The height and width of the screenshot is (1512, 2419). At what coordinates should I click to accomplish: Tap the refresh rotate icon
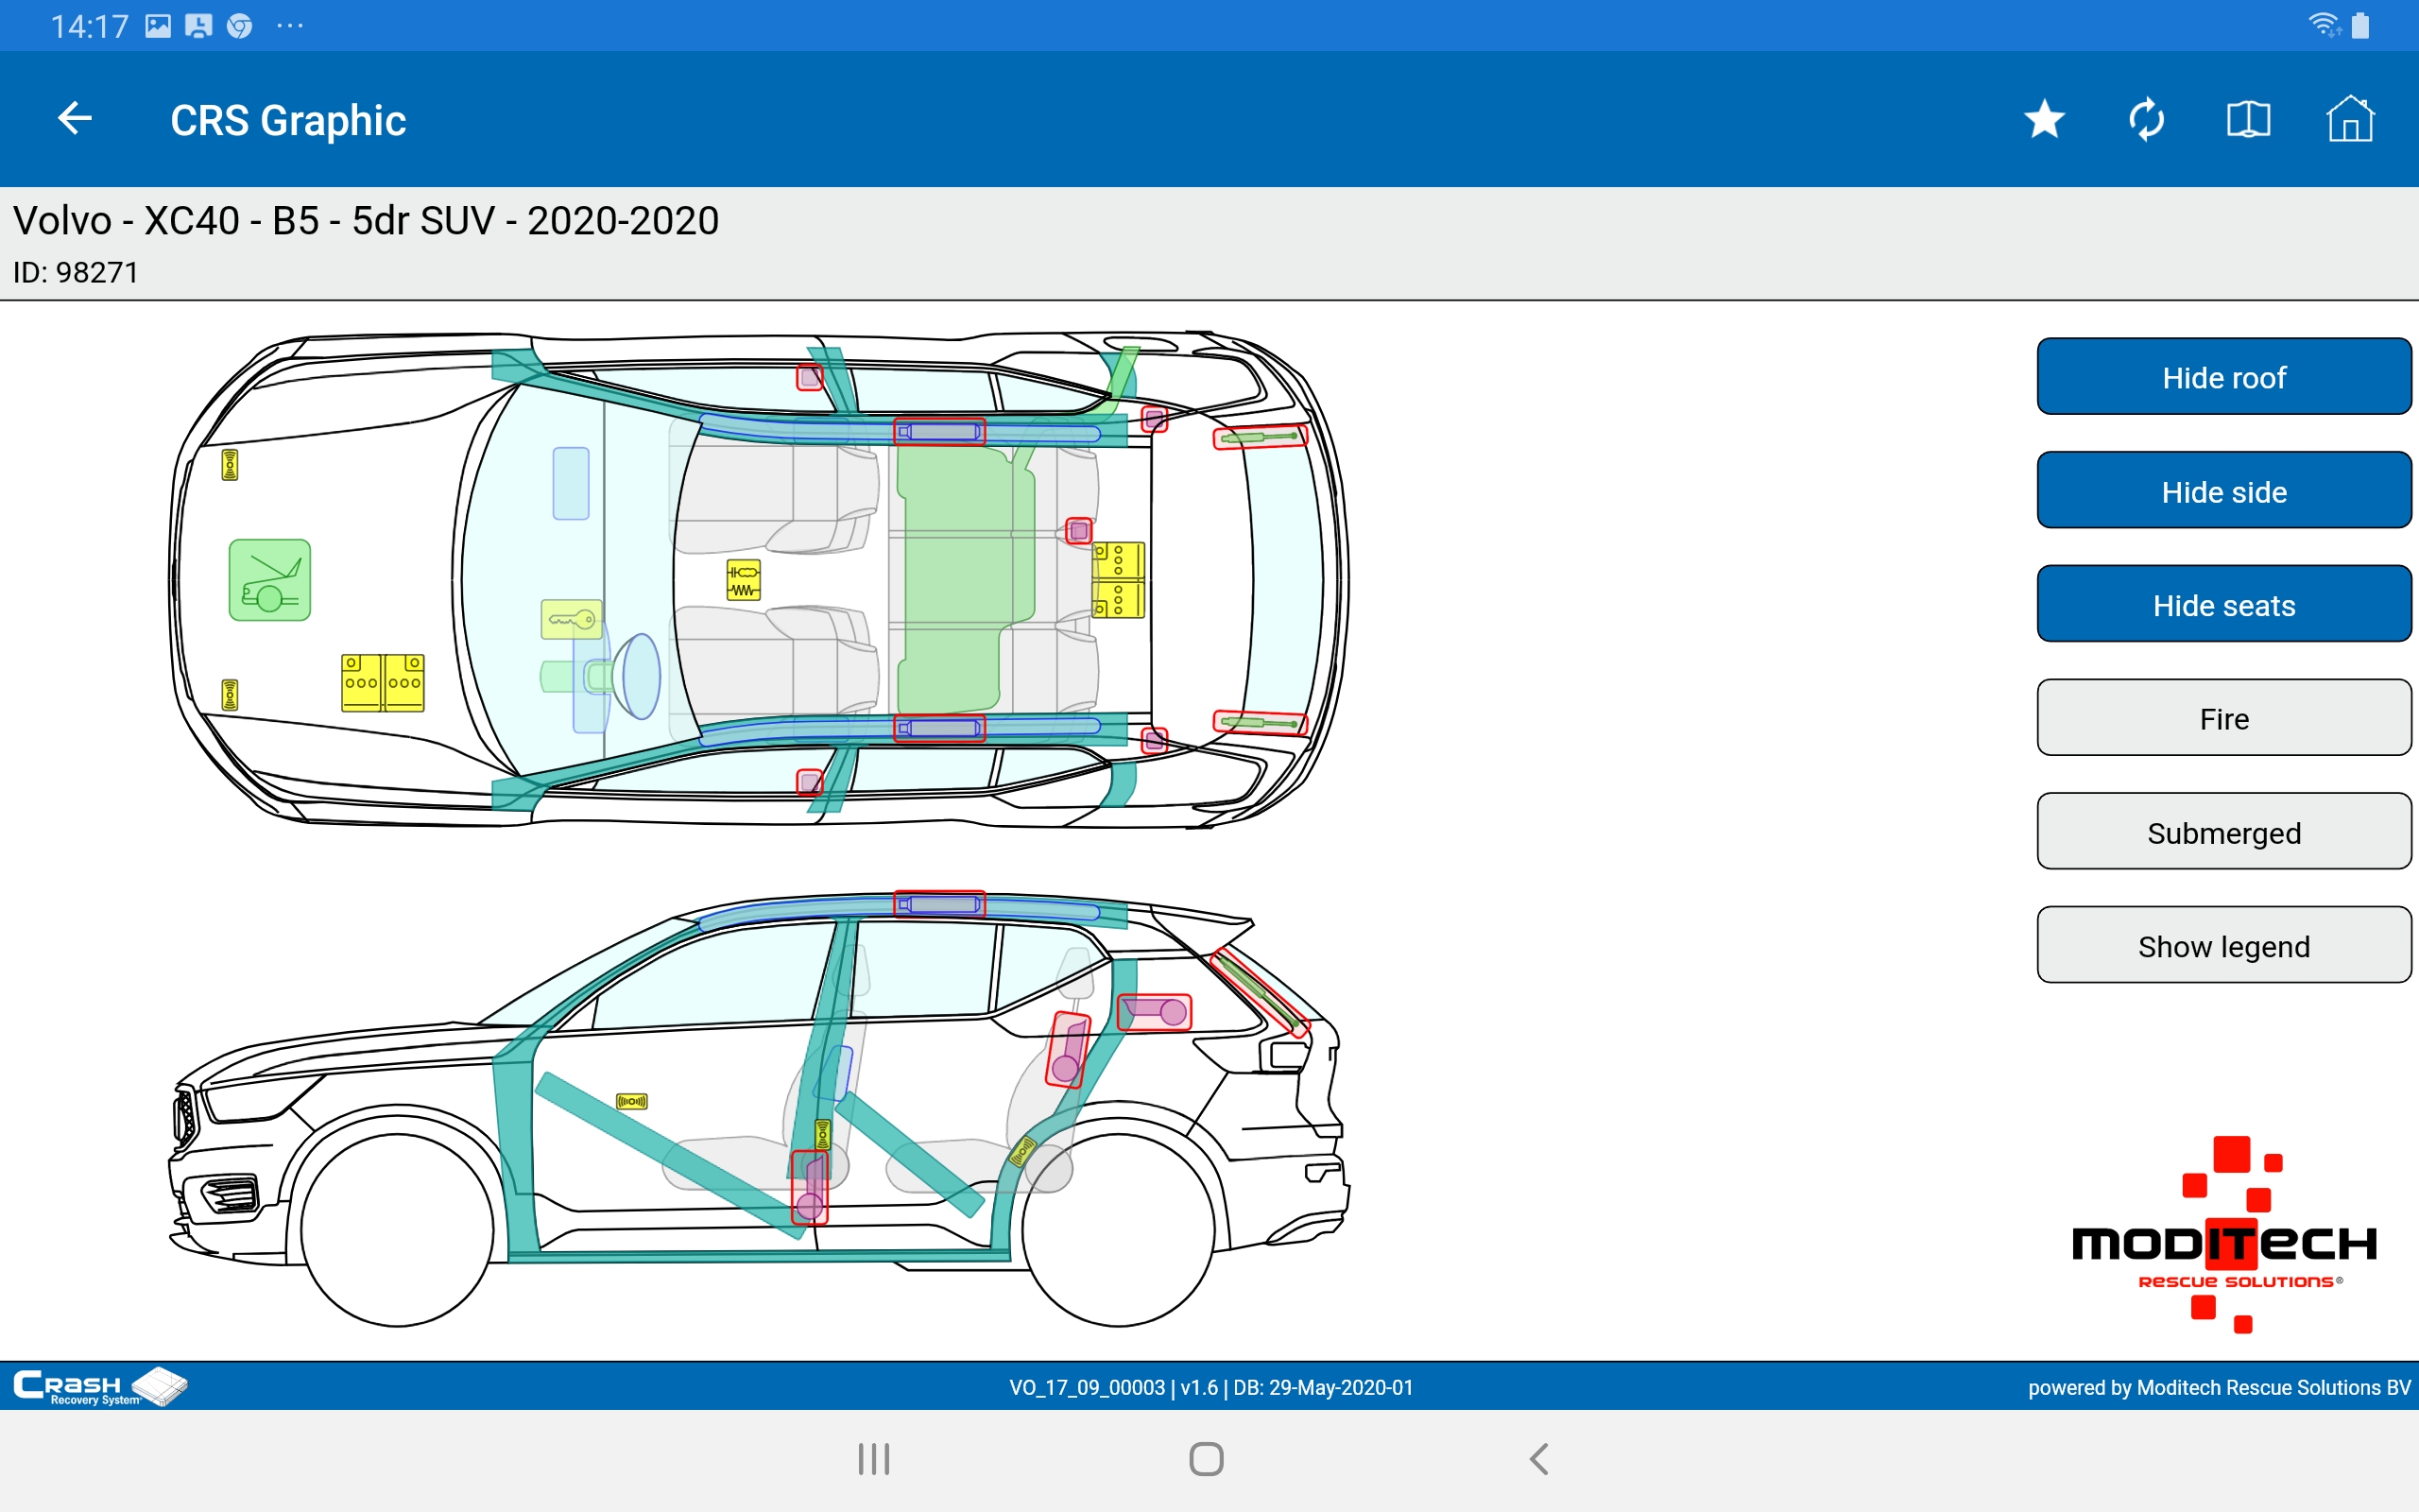[x=2146, y=119]
